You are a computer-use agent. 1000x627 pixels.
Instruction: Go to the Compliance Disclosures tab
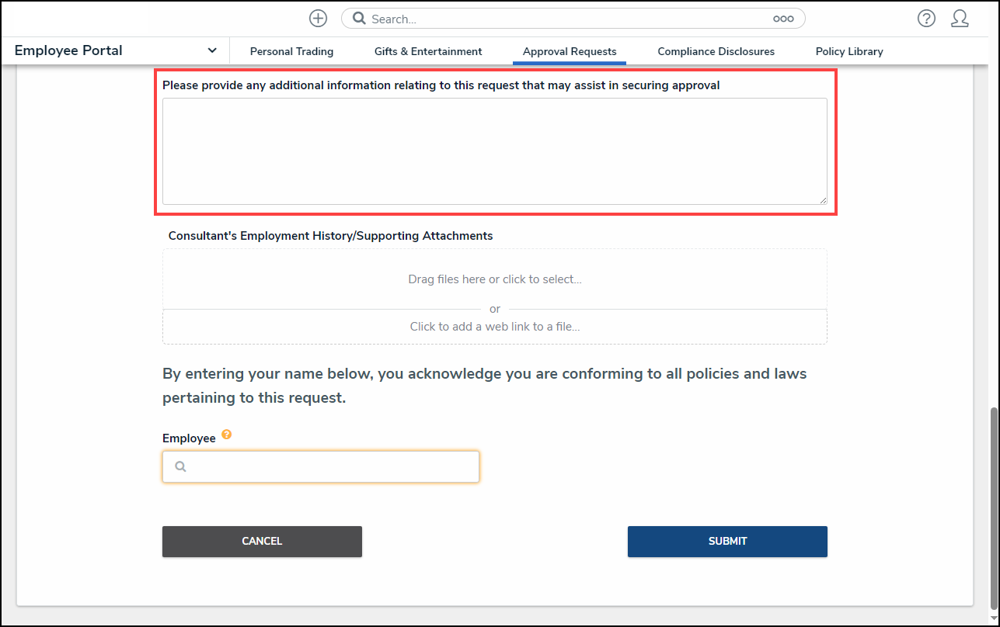pyautogui.click(x=716, y=51)
